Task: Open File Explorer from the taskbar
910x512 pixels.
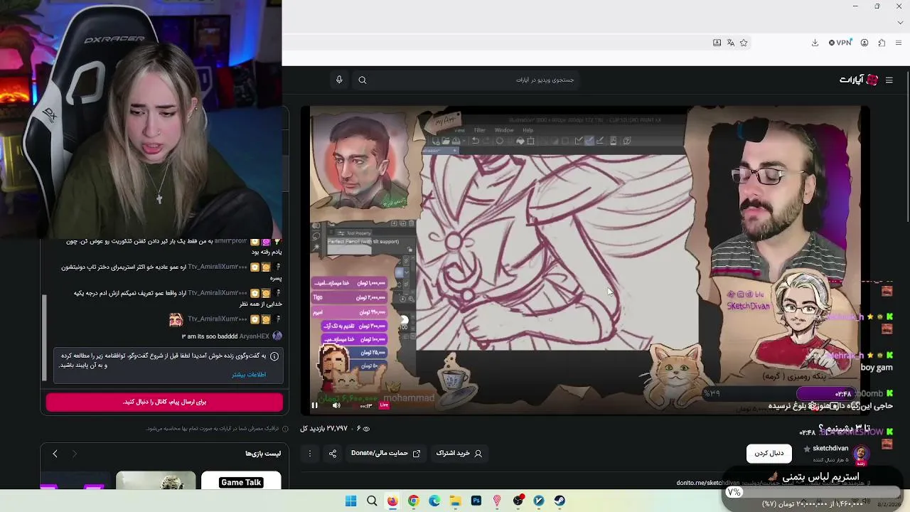Action: click(x=455, y=501)
